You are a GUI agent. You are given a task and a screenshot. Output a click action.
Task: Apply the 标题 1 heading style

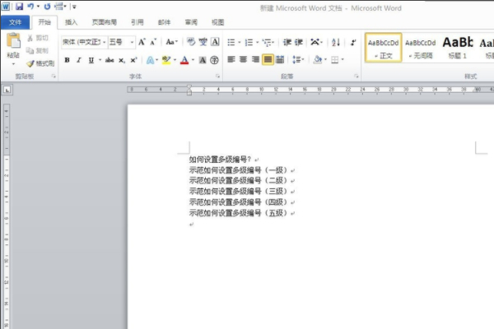tap(458, 47)
